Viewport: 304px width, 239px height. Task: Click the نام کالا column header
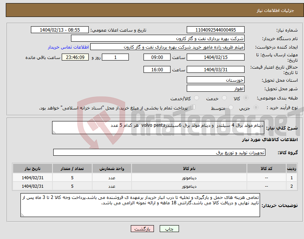coord(189,168)
